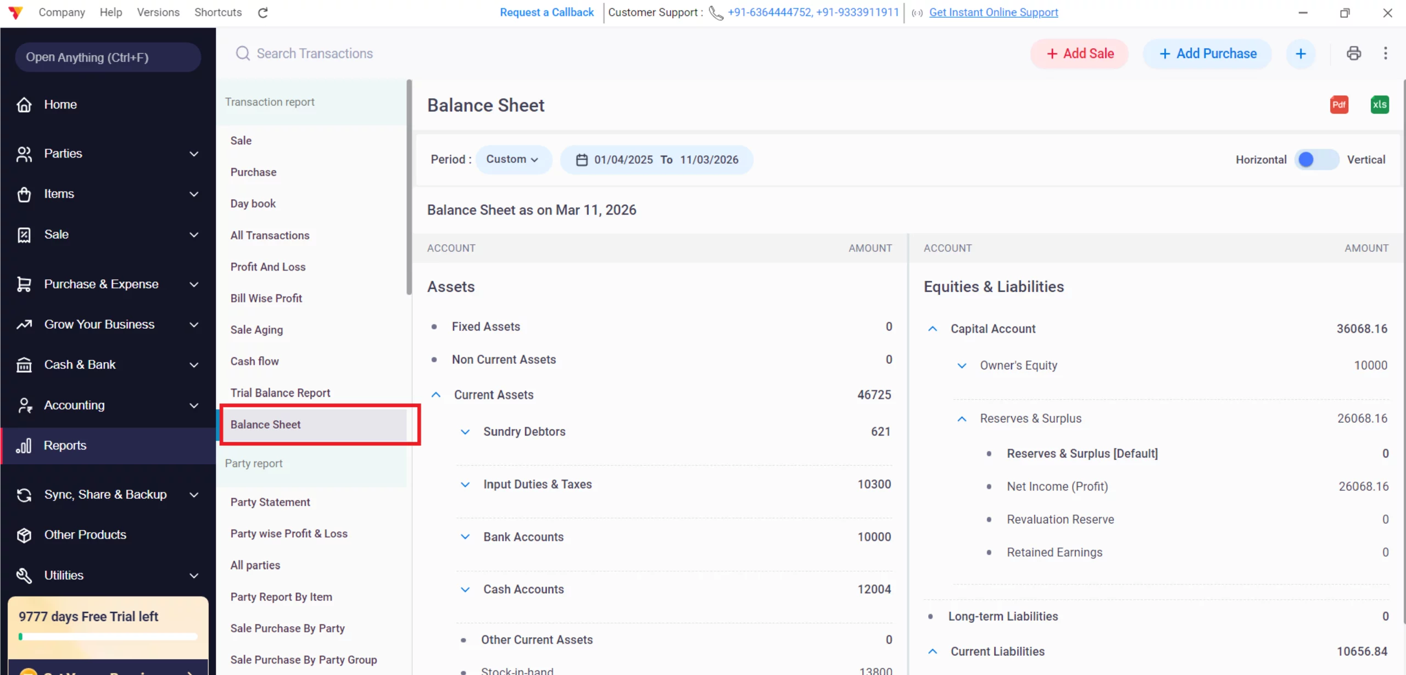The image size is (1406, 675).
Task: Click the Add Sale button
Action: point(1078,53)
